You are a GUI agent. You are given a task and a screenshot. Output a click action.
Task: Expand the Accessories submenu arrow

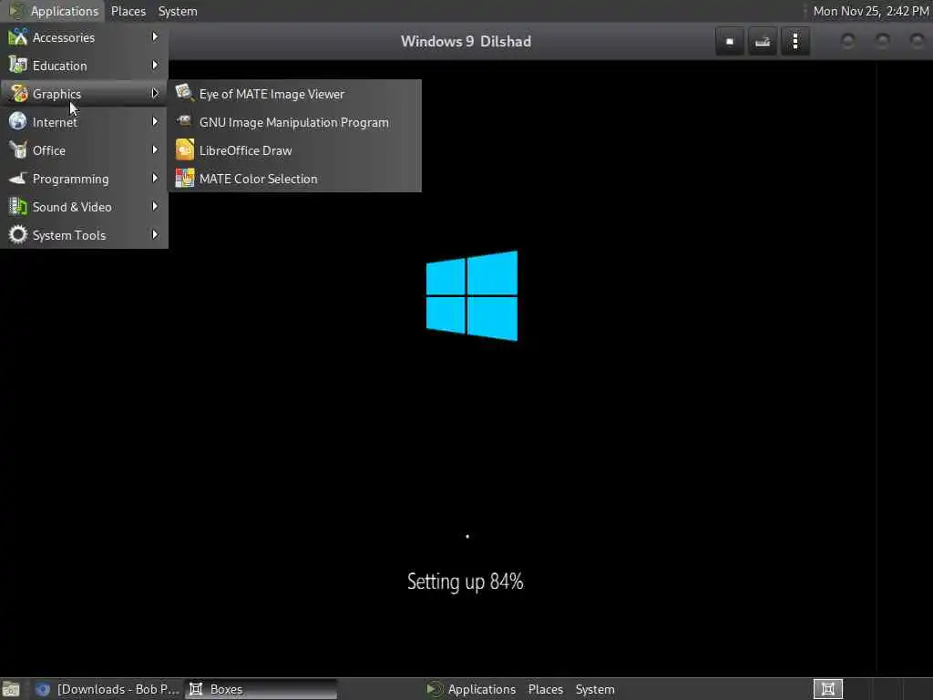[155, 36]
